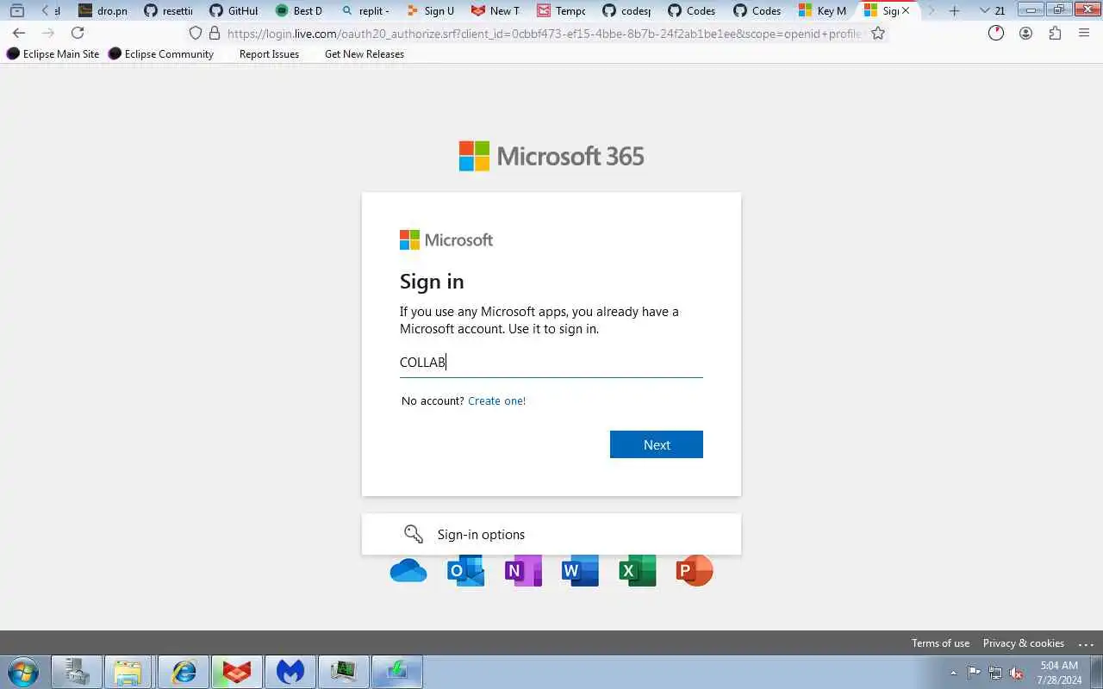Screen dimensions: 1103x689
Task: Click the key icon beside Sign-in options
Action: 414,534
